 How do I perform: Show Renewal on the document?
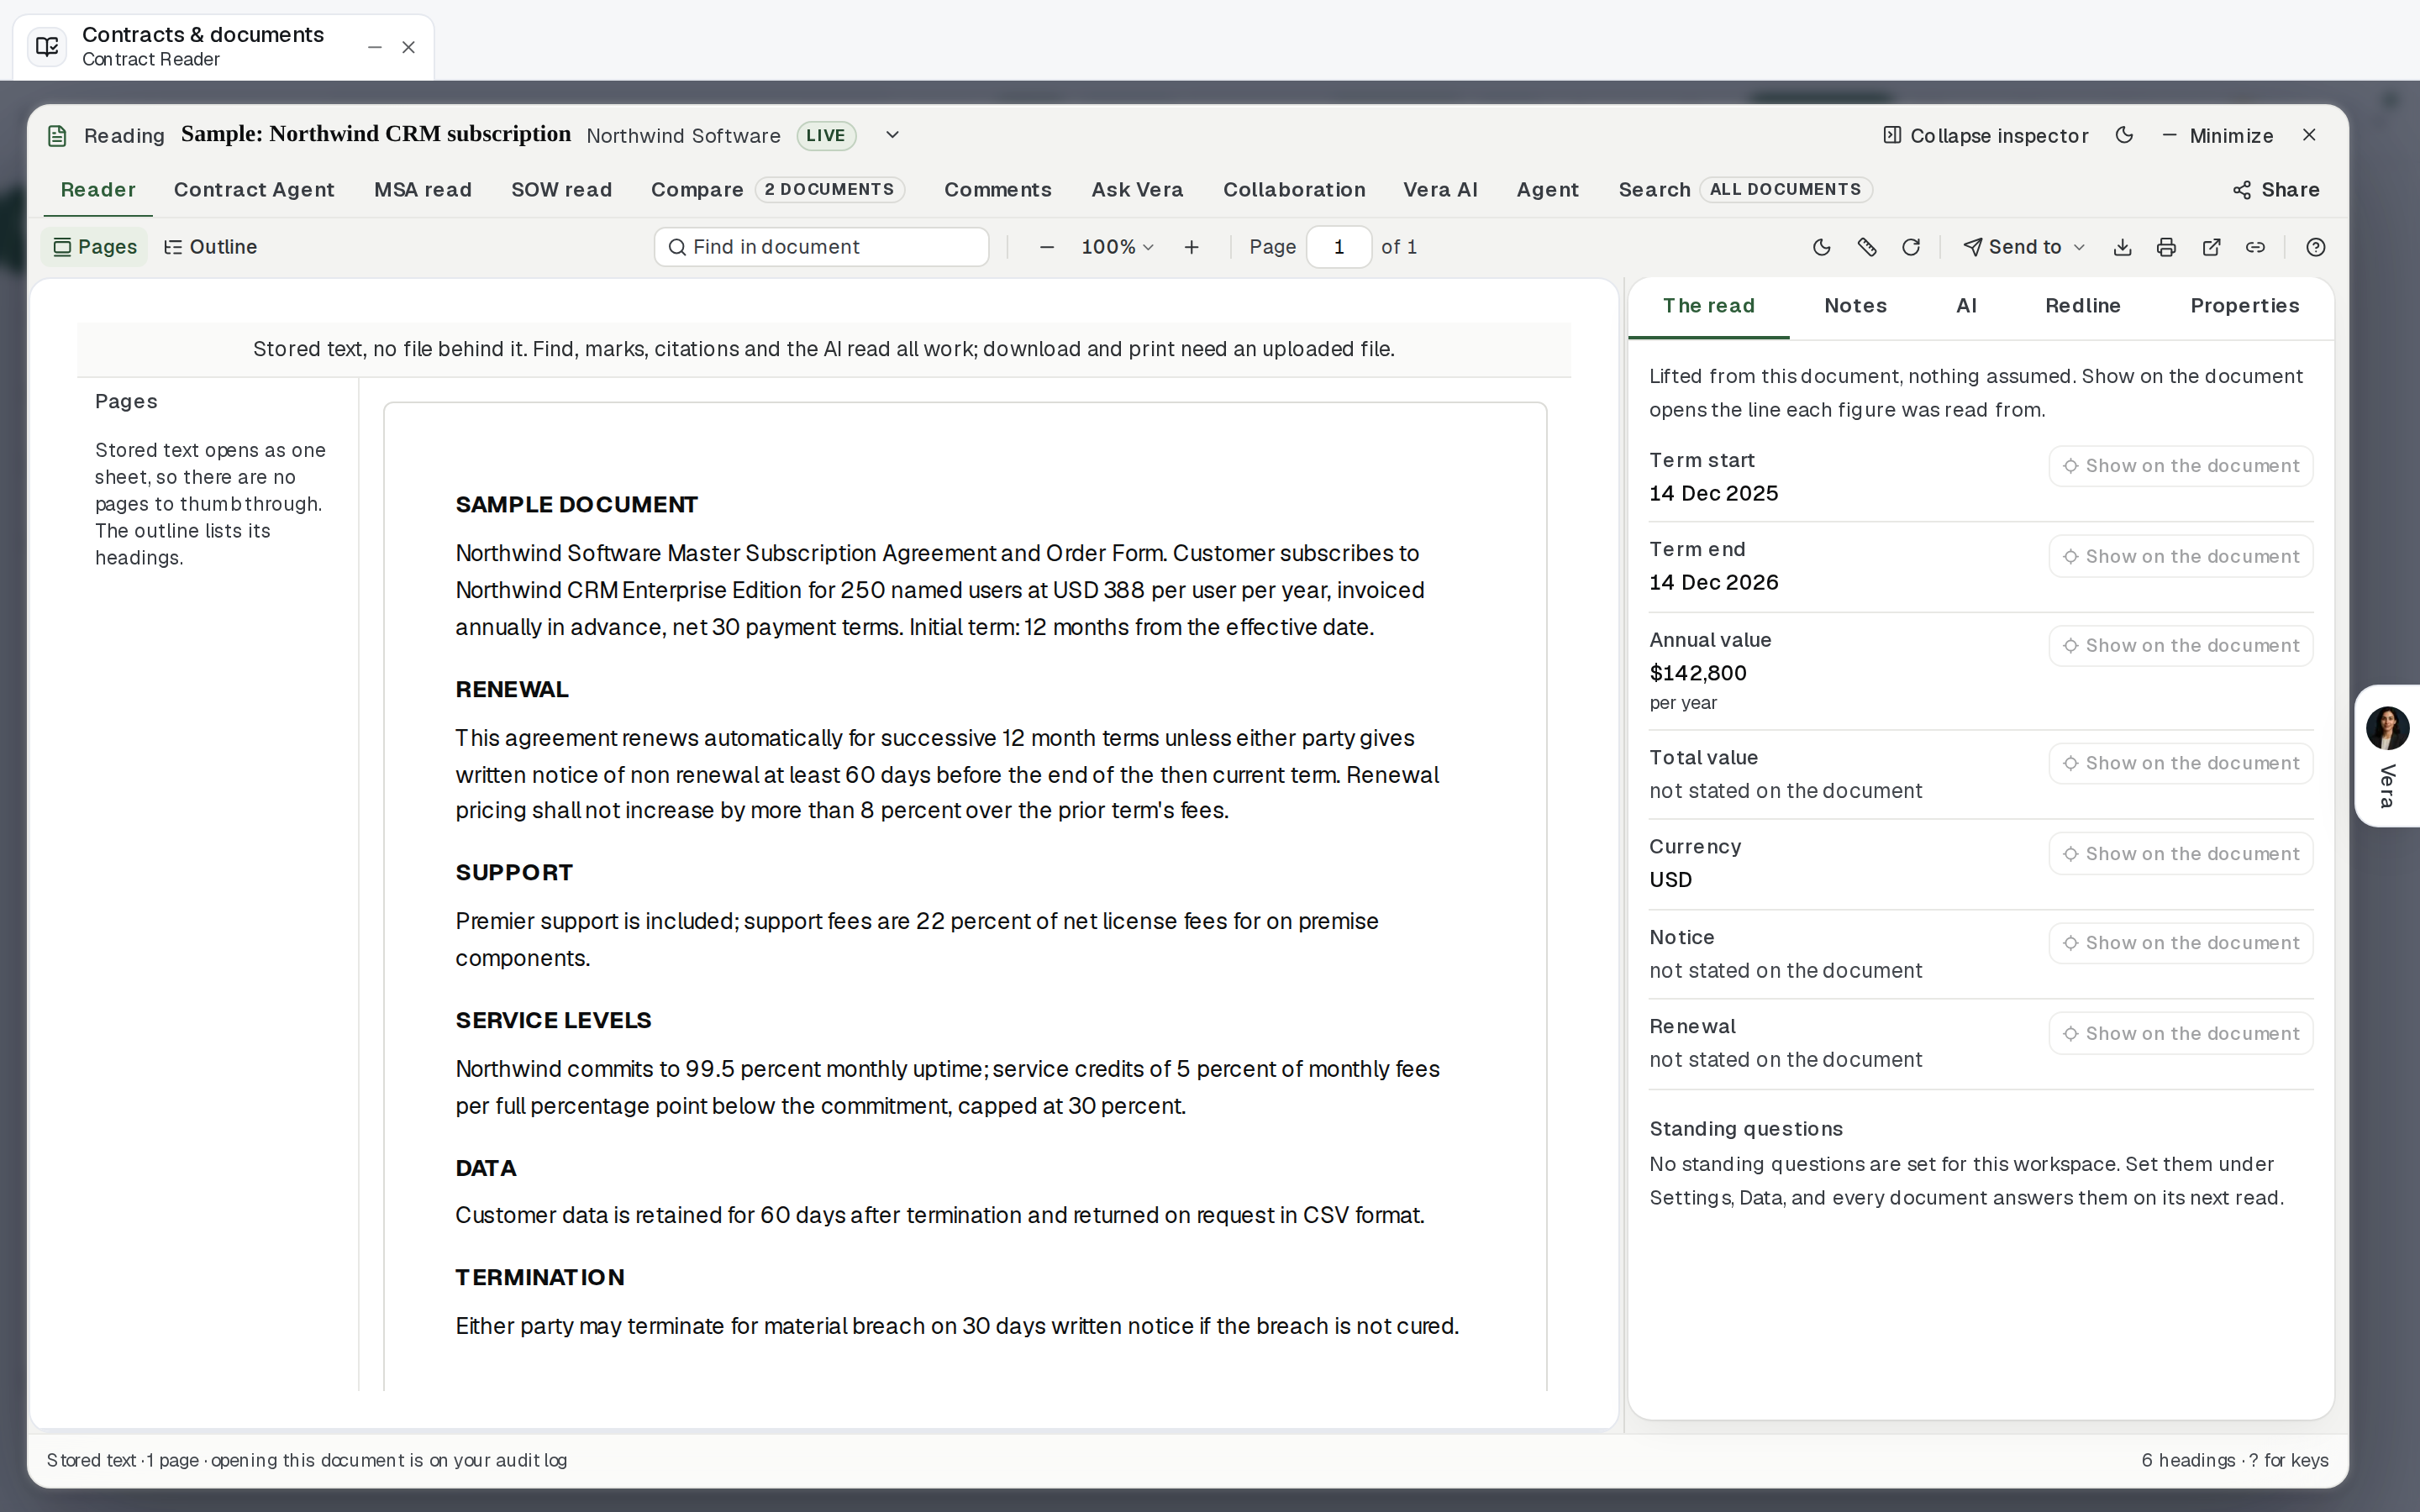(x=2181, y=1033)
